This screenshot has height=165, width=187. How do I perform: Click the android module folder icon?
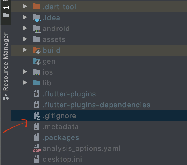[x=36, y=28]
